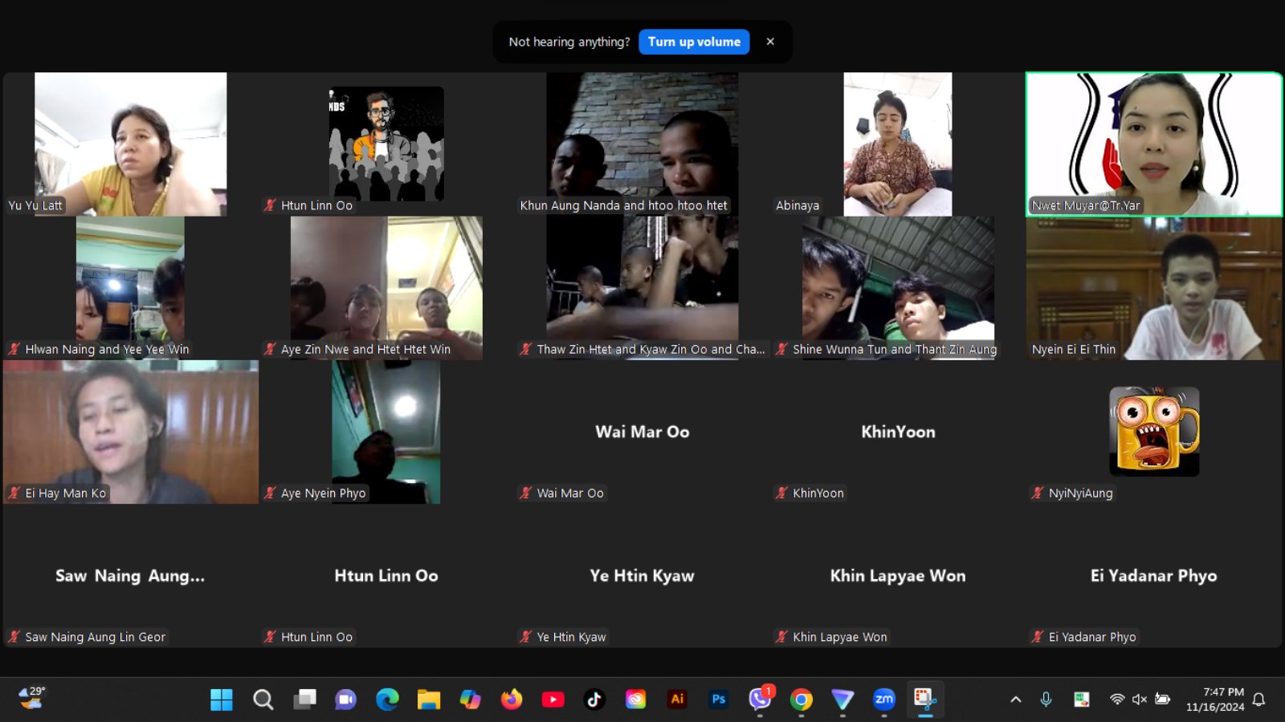1285x722 pixels.
Task: Open the Snipping Tool taskbar icon
Action: pos(924,700)
